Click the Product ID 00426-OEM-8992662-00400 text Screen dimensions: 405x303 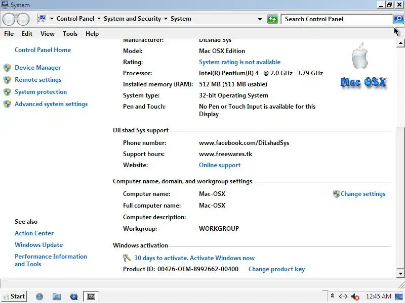tap(181, 269)
